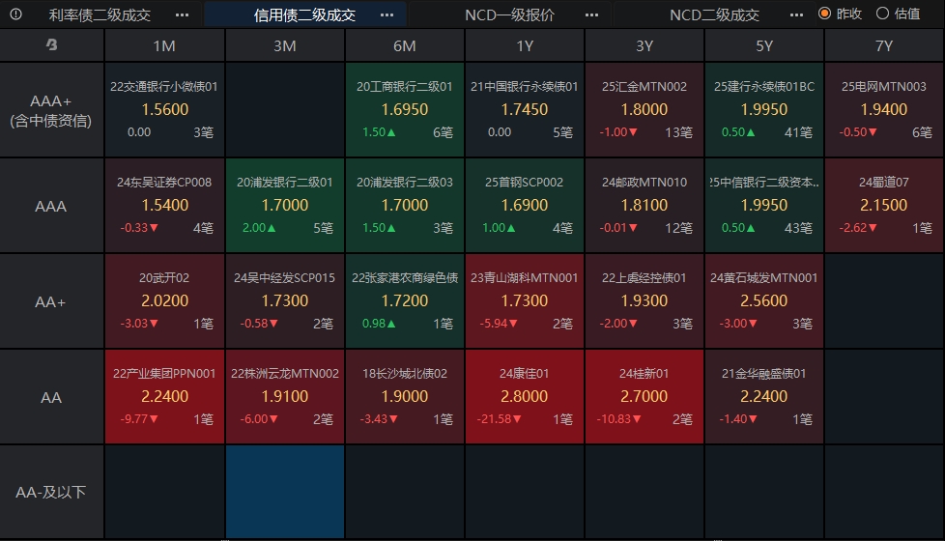The width and height of the screenshot is (945, 541).
Task: Open the 22株洲云龙MTN002 cell
Action: (284, 398)
